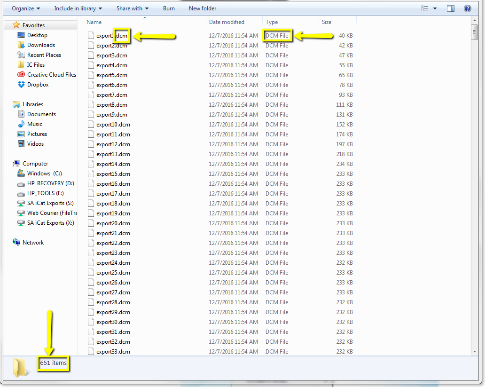Open Include in library dropdown

[x=78, y=8]
